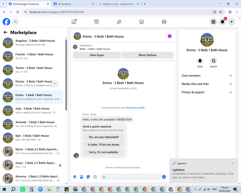This screenshot has height=193, width=241.
Task: Open Tanner's conversation in the list
Action: [32, 70]
